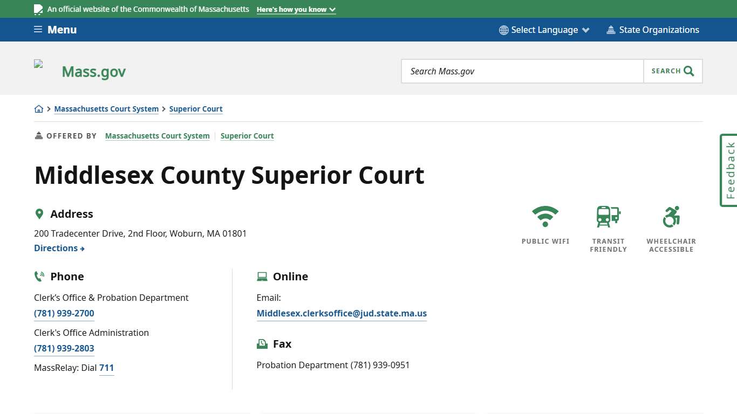Open the Select Language dropdown
This screenshot has width=737, height=414.
tap(544, 30)
